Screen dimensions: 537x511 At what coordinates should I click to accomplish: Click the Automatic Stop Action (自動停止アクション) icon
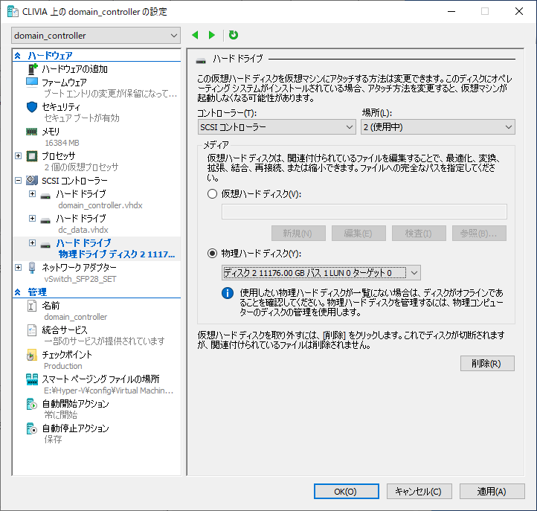32,428
